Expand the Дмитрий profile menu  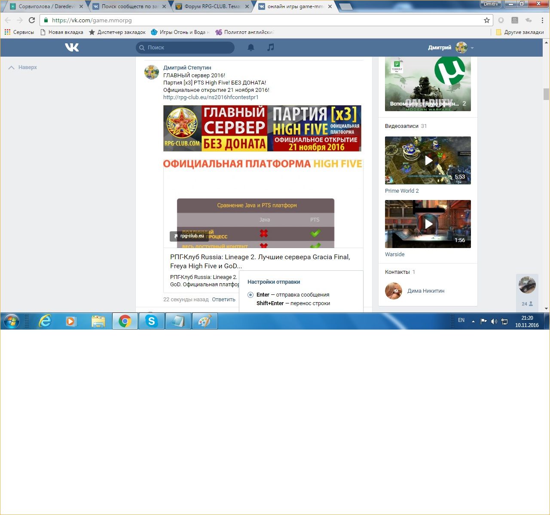451,48
